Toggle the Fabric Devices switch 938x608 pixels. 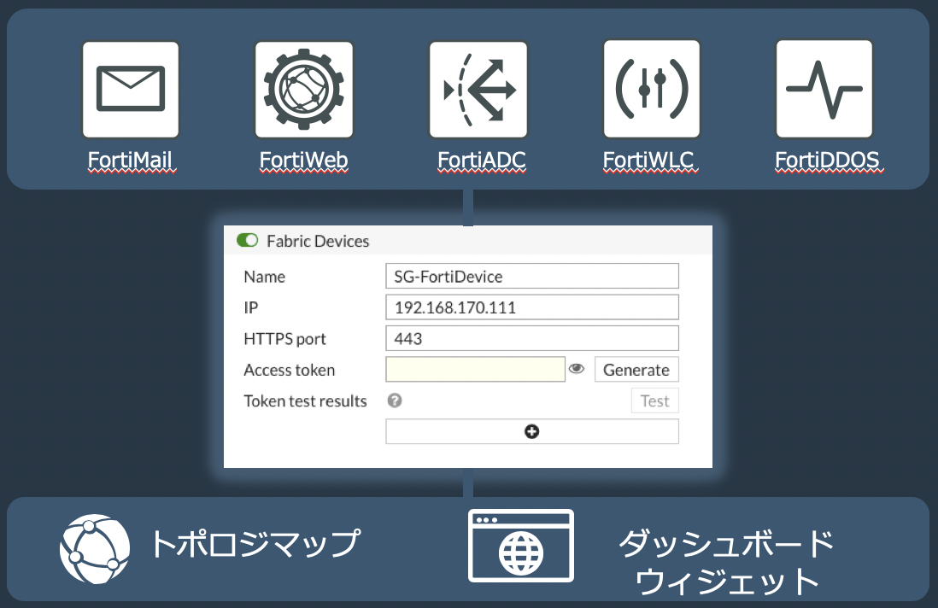point(247,240)
